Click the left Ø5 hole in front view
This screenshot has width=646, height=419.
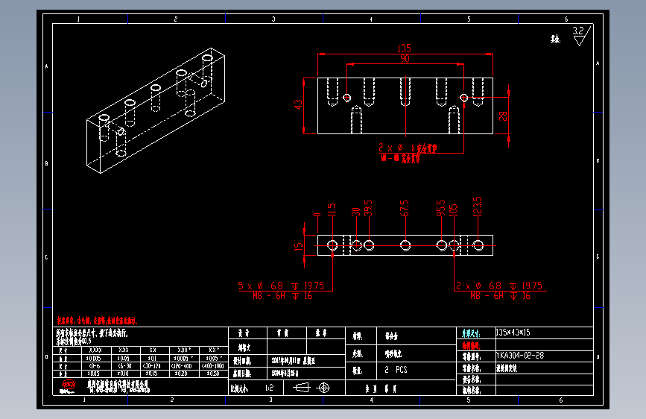coord(347,98)
